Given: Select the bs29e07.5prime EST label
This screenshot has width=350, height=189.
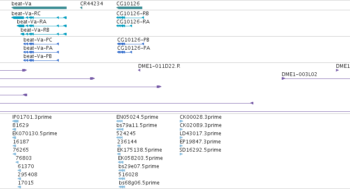Looking at the screenshot, I should pos(139,166).
